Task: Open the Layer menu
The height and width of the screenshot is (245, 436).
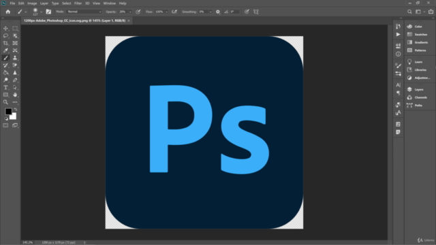Action: tap(44, 3)
